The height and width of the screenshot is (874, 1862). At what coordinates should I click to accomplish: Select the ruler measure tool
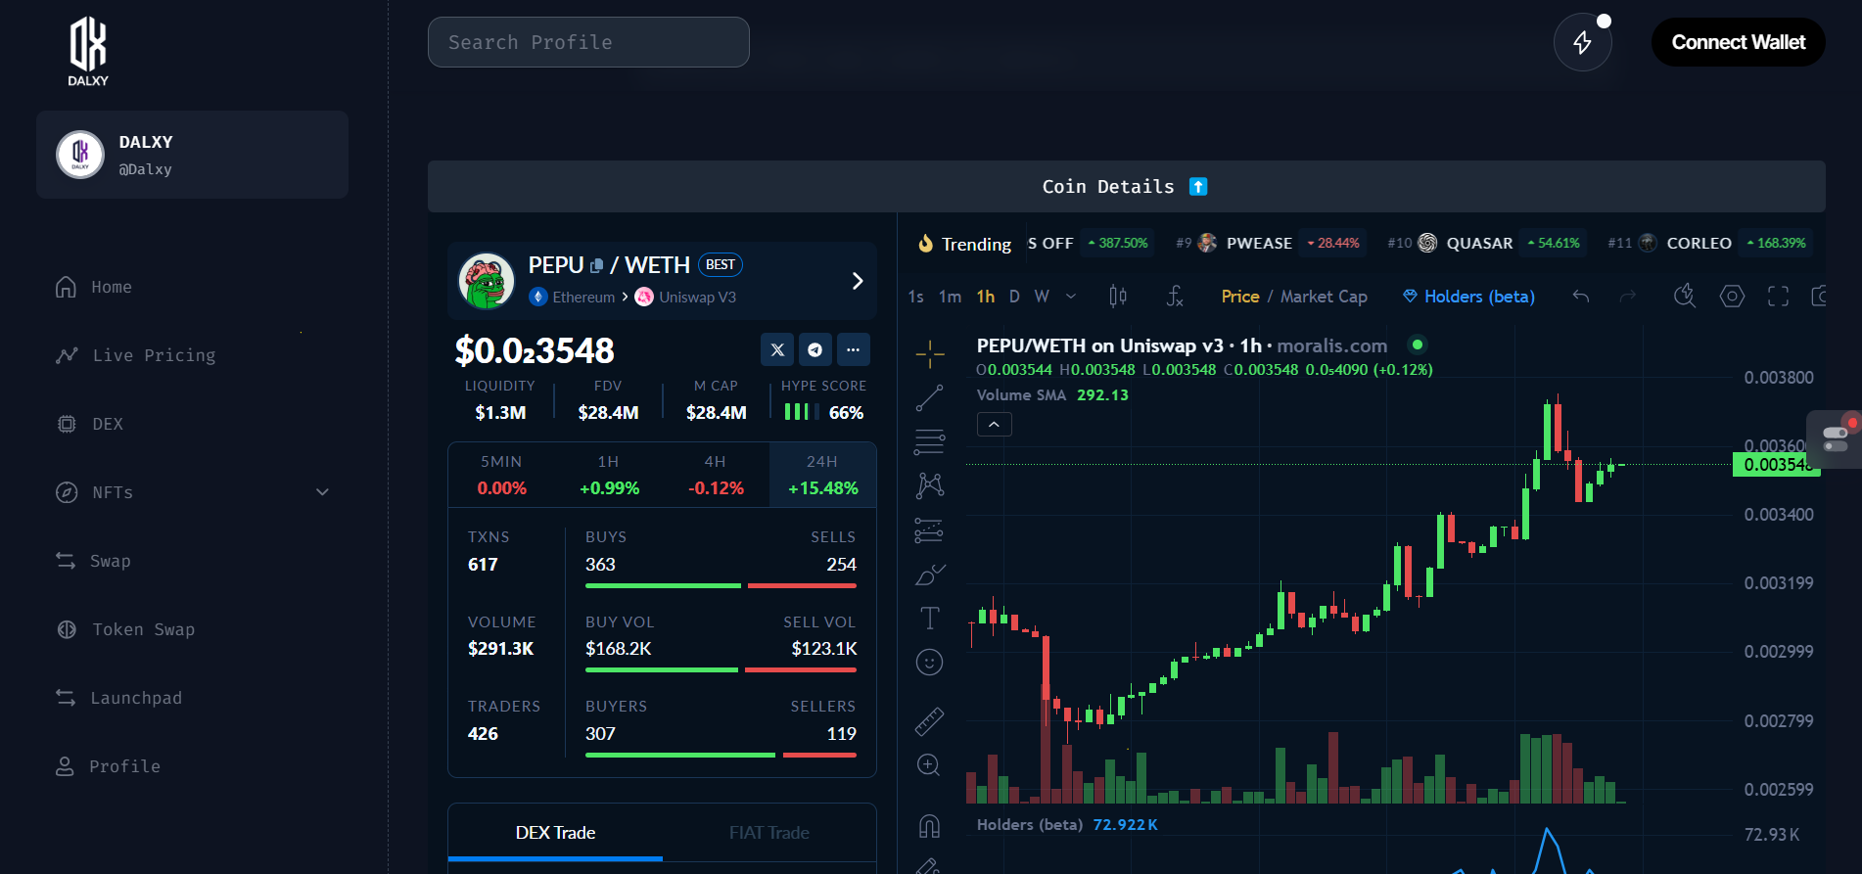(929, 721)
